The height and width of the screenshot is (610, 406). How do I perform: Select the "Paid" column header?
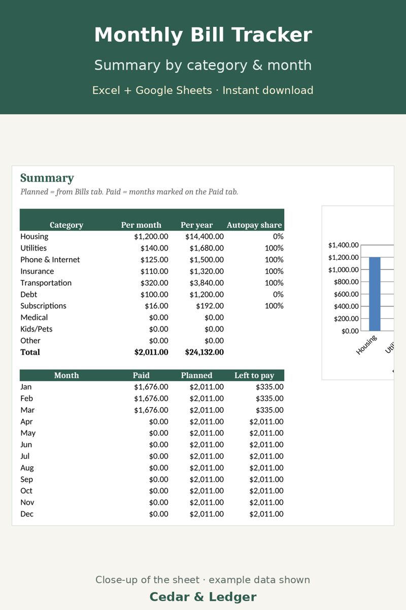141,375
